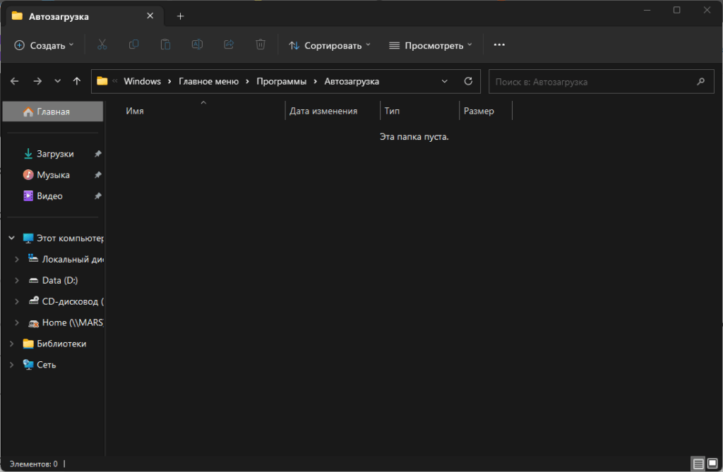
Task: Go up one folder level arrow
Action: click(76, 82)
